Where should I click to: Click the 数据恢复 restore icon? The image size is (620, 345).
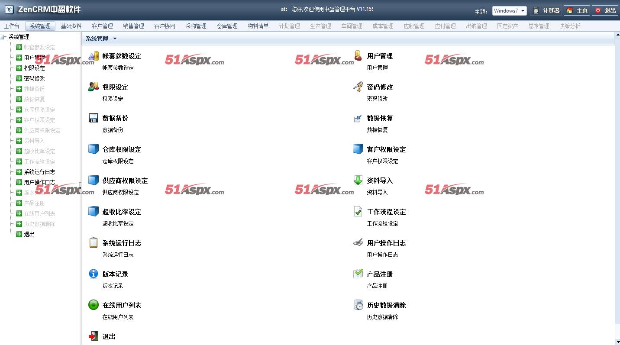point(358,118)
